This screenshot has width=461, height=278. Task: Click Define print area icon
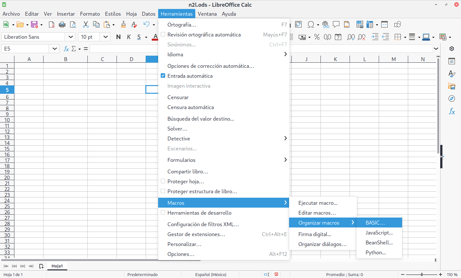(x=360, y=24)
